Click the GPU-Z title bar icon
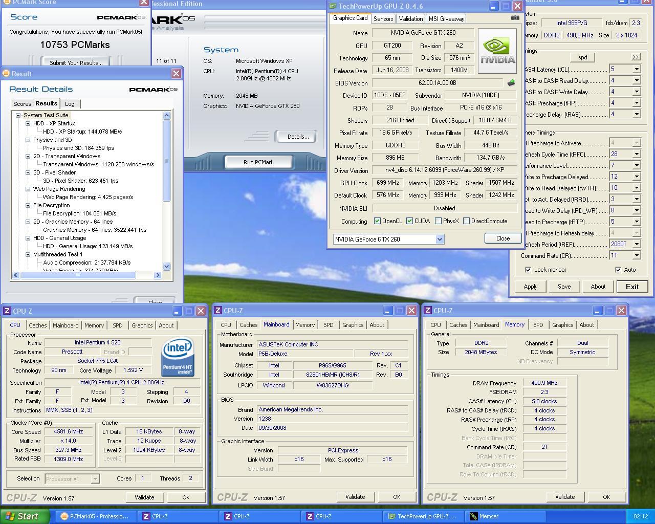 pos(333,6)
